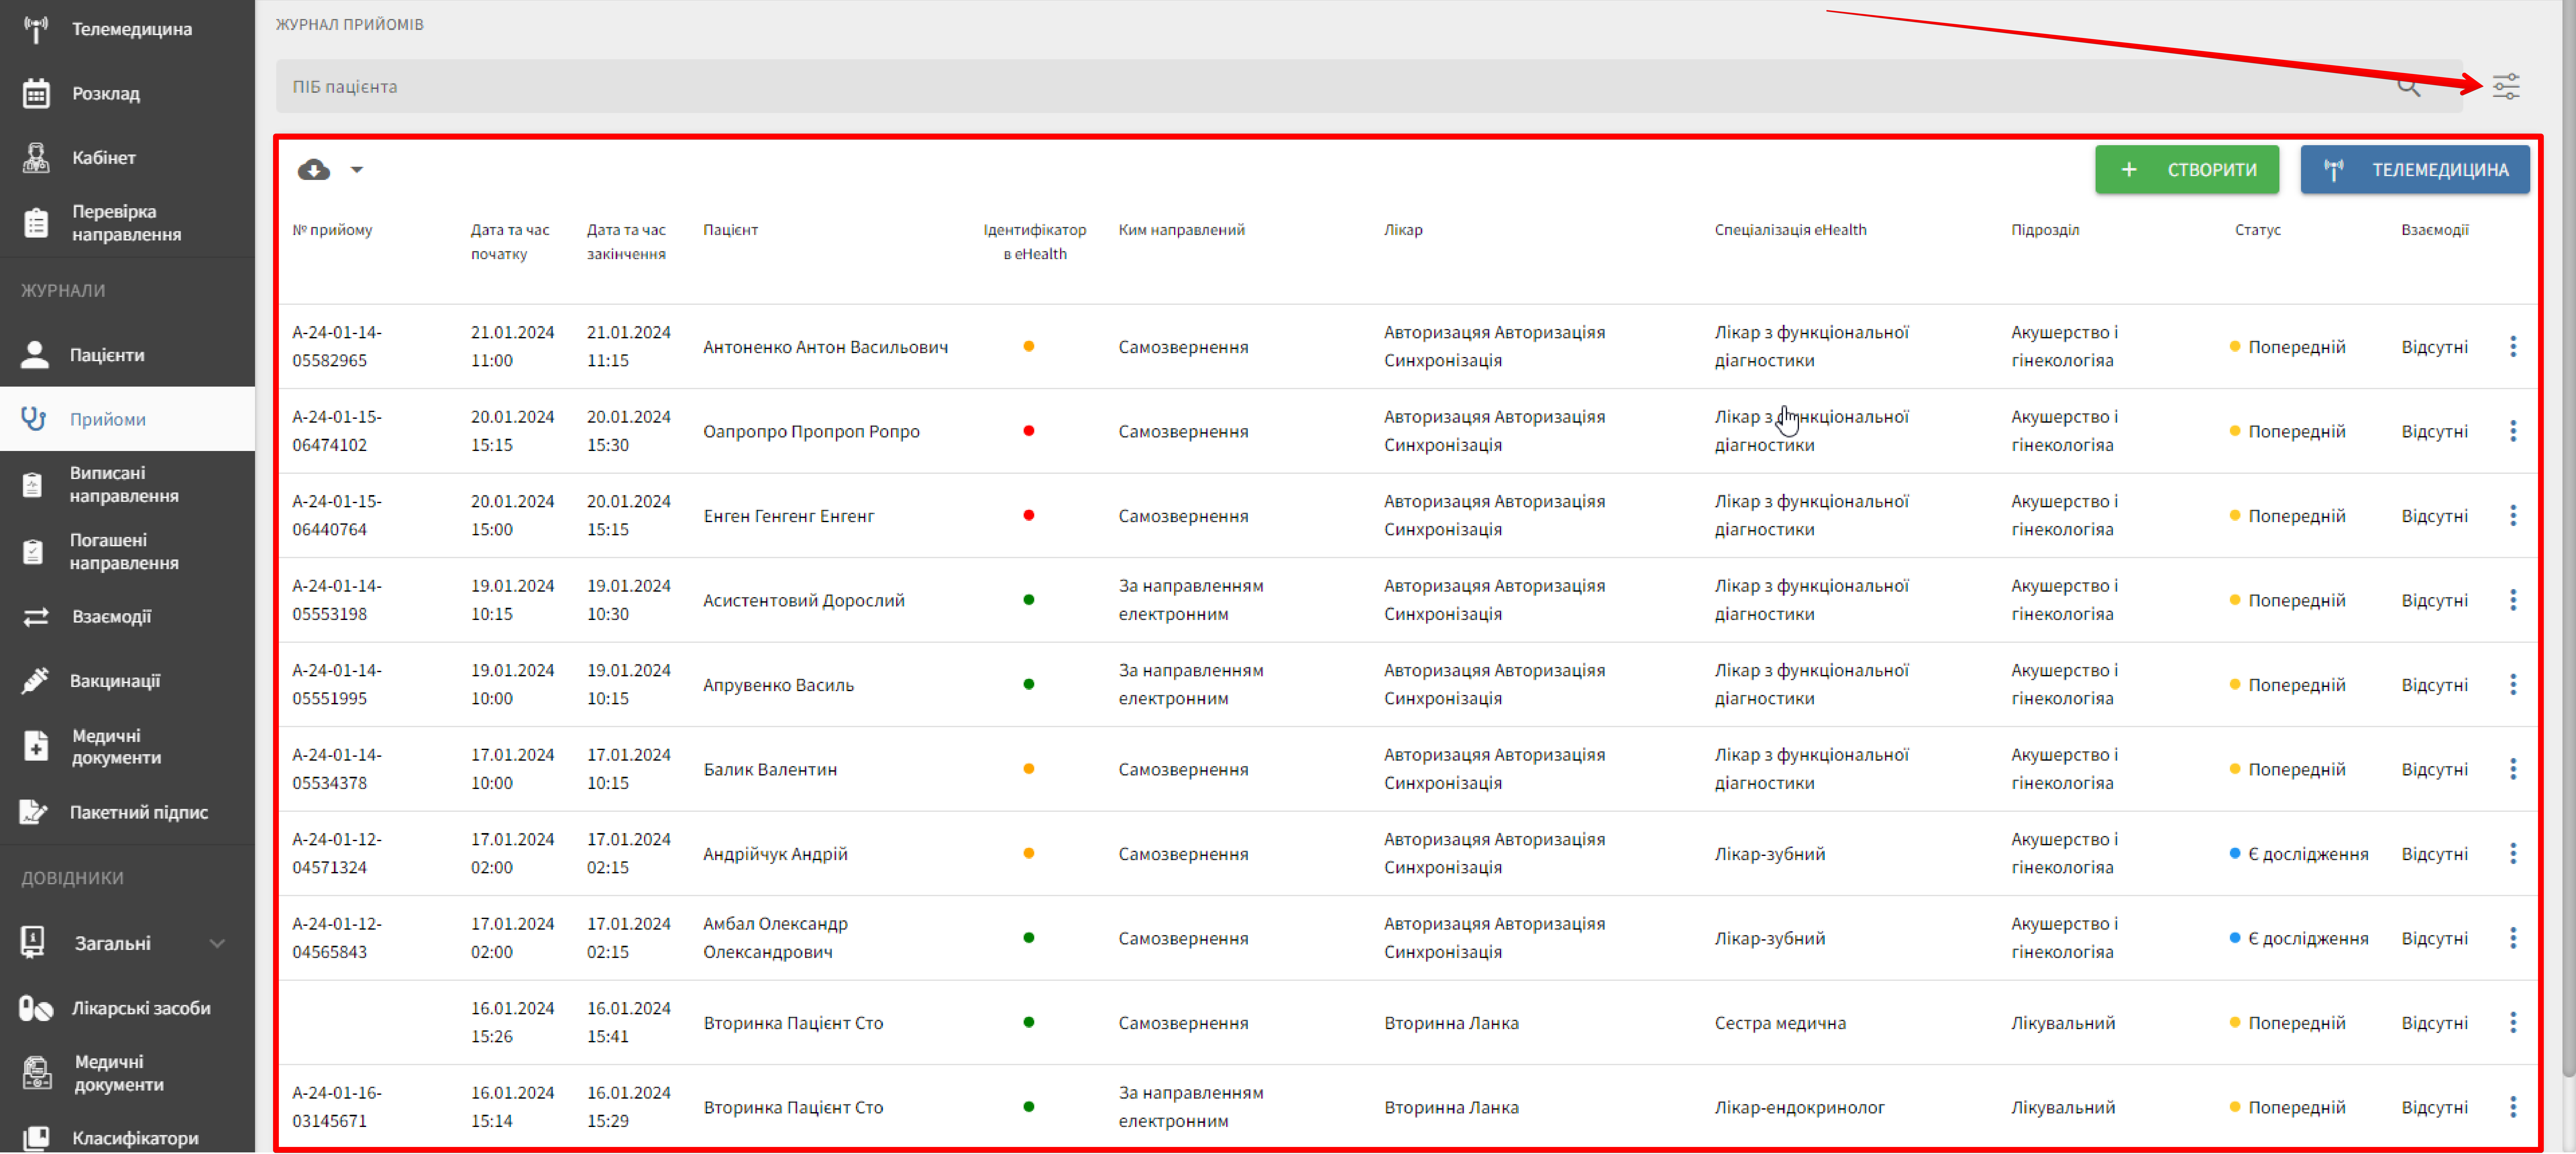
Task: Open Взаємодії journal in sidebar
Action: [x=127, y=617]
